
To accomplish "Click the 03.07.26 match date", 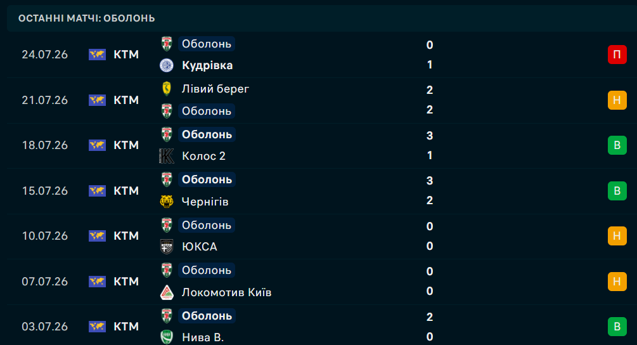I will 45,327.
